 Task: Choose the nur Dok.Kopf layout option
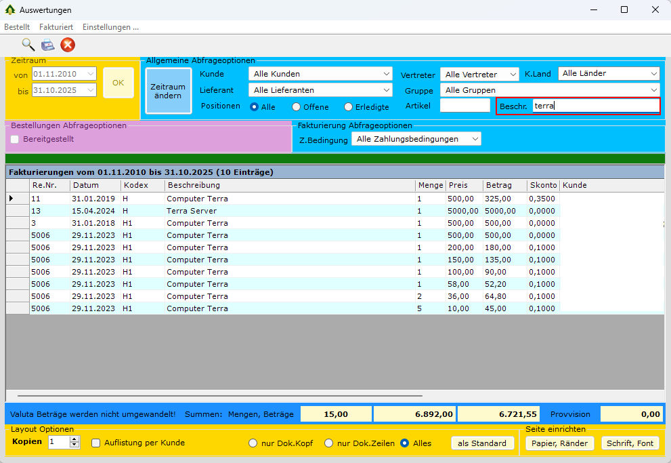pyautogui.click(x=253, y=443)
